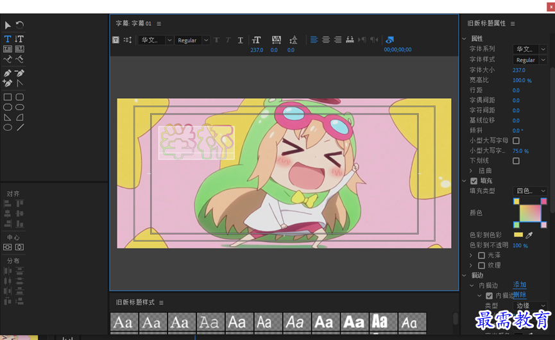555x340 pixels.
Task: Click the underline T button in toolbar
Action: 241,40
